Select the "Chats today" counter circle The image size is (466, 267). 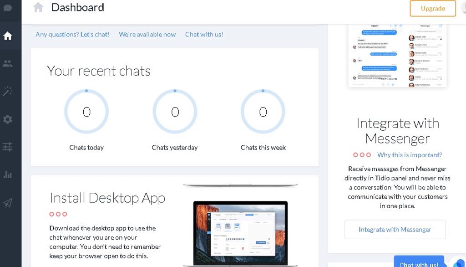point(86,112)
